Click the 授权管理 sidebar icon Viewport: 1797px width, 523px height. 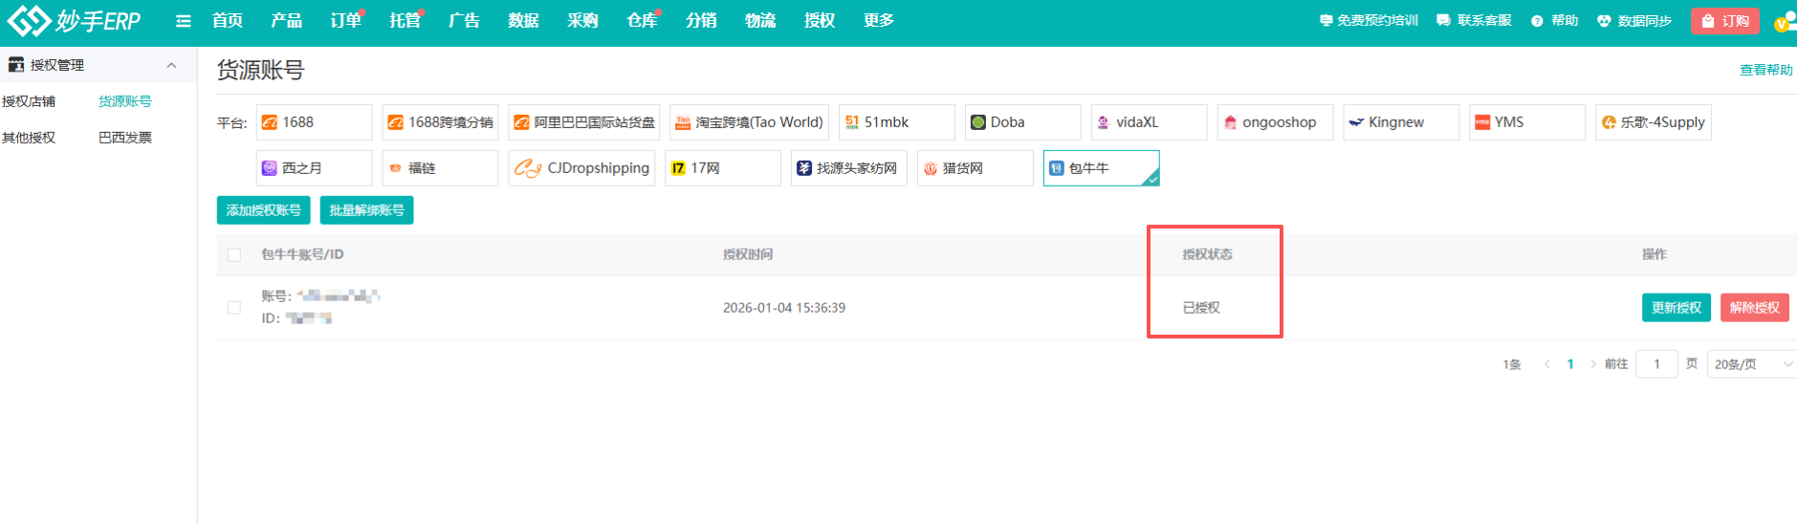click(15, 65)
